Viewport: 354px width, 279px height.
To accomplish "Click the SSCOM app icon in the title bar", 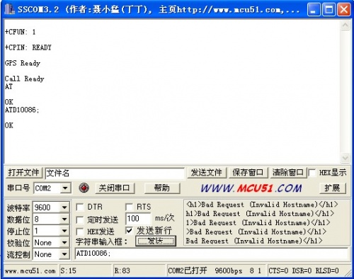I will coord(9,9).
